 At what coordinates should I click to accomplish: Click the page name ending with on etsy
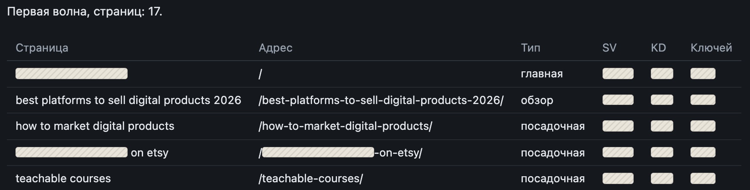click(92, 153)
